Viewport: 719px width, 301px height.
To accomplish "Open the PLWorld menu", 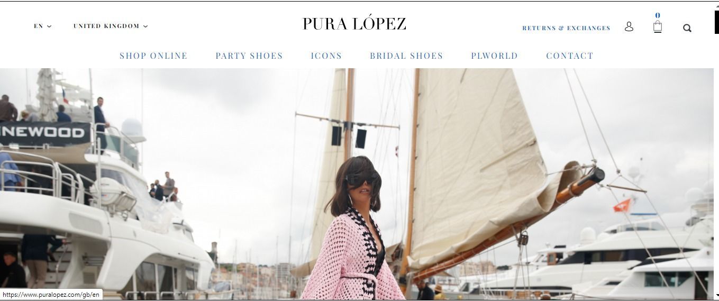I will click(495, 56).
